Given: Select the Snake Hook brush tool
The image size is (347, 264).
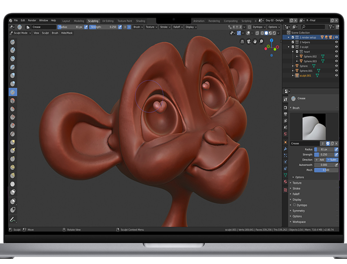Looking at the screenshot, I should [13, 151].
